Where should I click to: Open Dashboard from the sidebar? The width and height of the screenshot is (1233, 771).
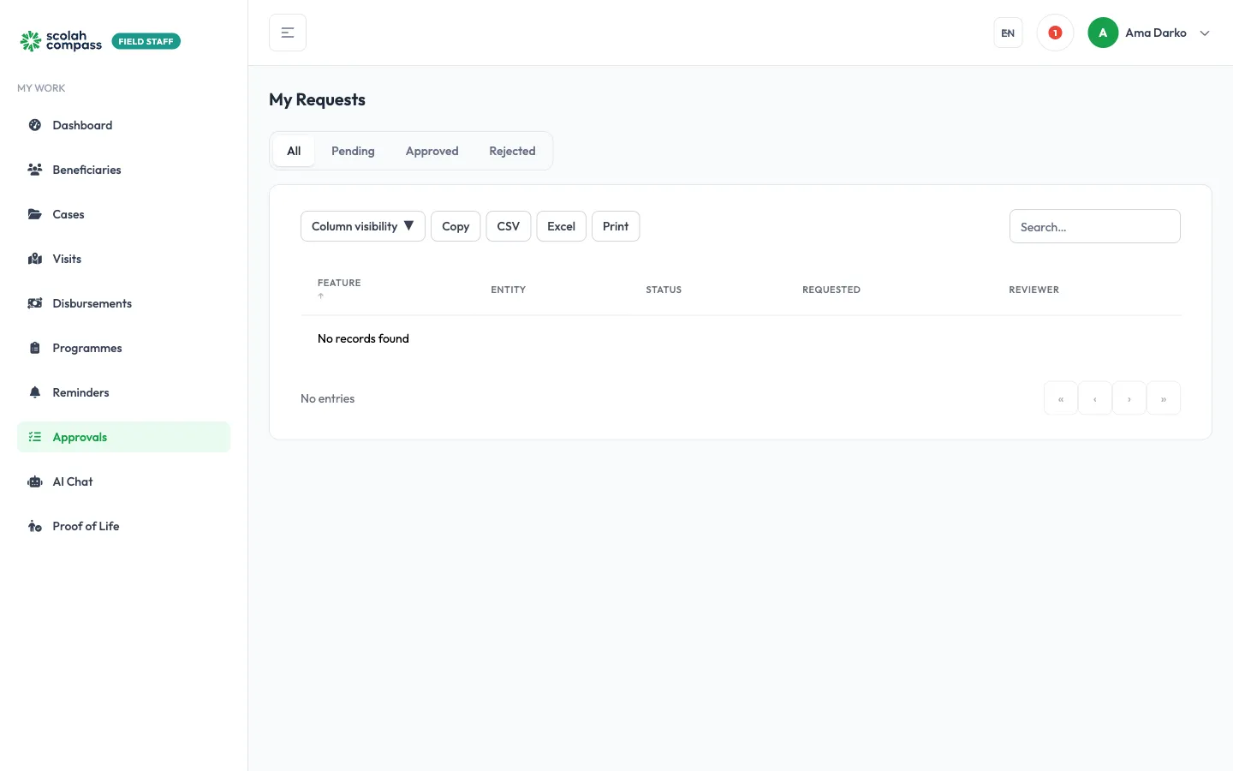point(123,125)
